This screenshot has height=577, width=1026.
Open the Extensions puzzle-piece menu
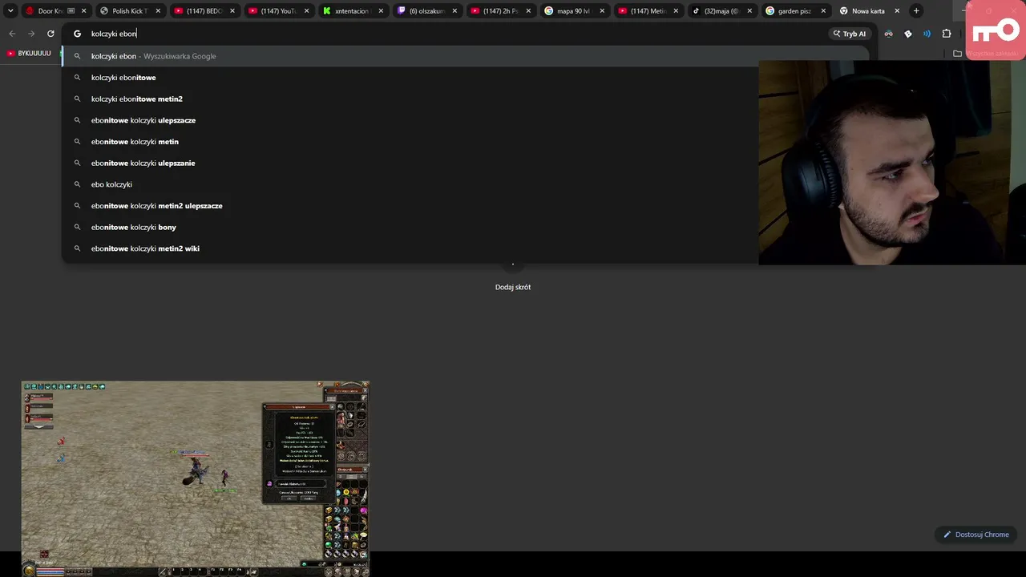(x=947, y=34)
